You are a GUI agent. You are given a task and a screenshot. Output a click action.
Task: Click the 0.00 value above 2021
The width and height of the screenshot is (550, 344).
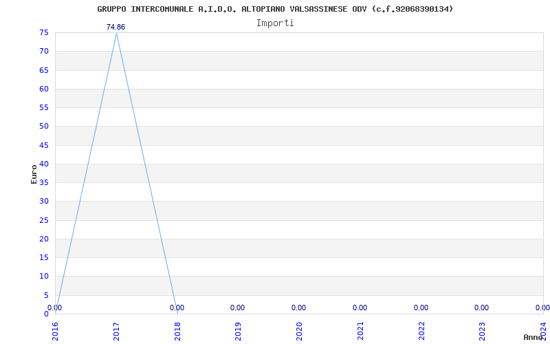(360, 308)
